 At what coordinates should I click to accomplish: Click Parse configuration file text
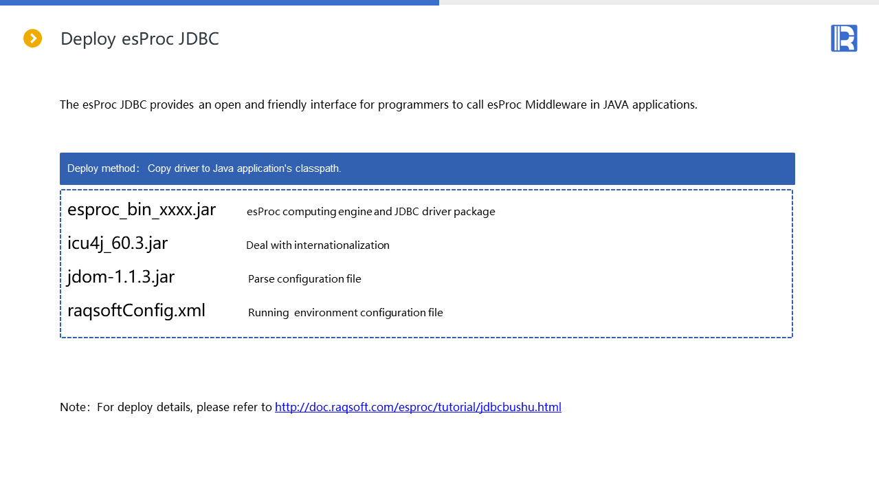pos(304,279)
